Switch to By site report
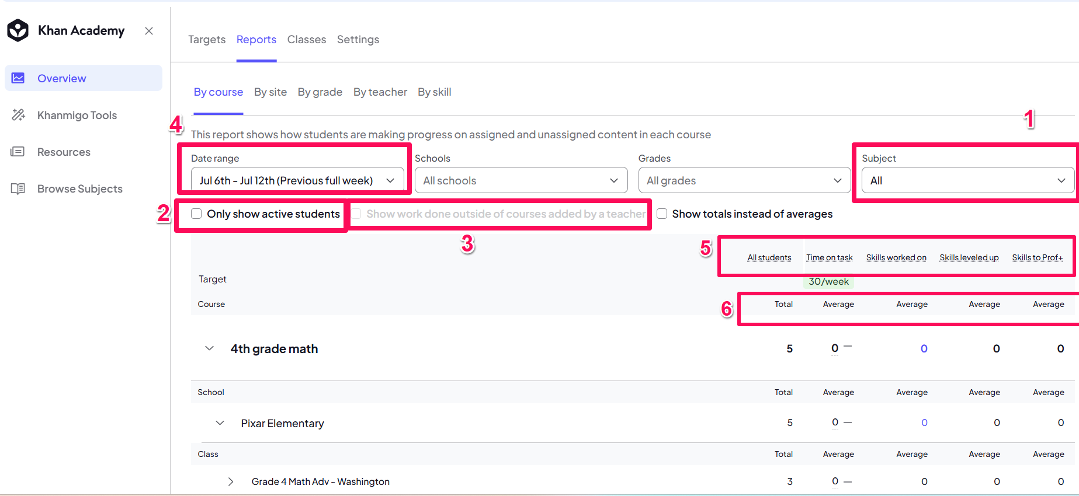The height and width of the screenshot is (496, 1079). point(270,92)
